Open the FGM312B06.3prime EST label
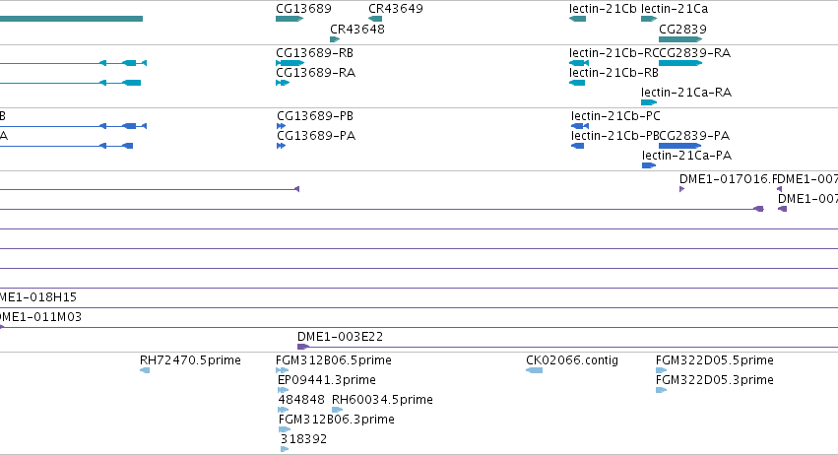This screenshot has width=838, height=455. 336,420
